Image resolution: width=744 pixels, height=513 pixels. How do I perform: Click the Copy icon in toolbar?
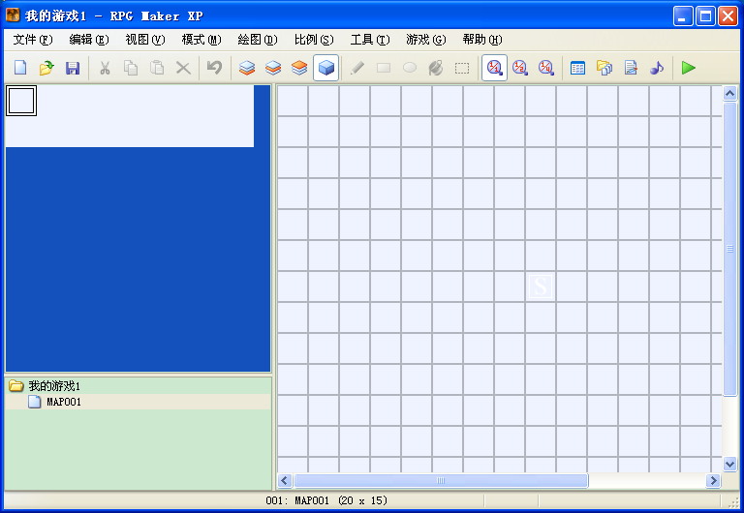(x=131, y=68)
